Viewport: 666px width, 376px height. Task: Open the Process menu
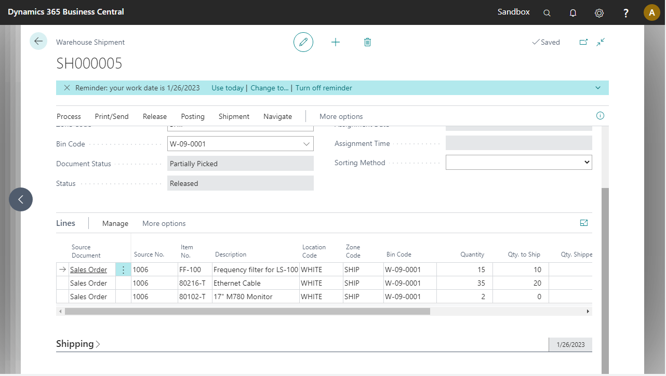tap(69, 116)
